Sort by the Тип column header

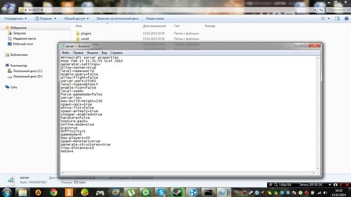point(177,26)
